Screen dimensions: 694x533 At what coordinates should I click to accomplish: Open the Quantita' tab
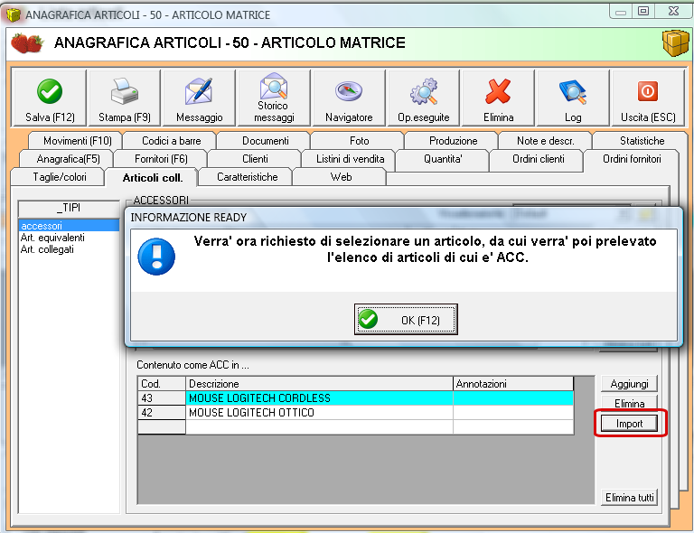(x=443, y=159)
